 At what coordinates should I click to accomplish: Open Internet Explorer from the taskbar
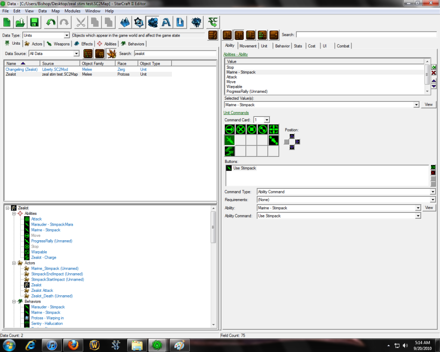tap(31, 345)
